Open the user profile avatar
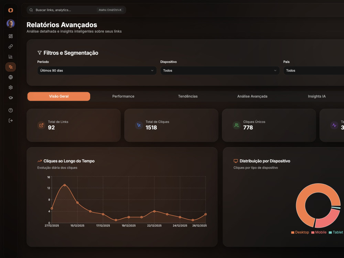This screenshot has height=258, width=344. point(11,23)
